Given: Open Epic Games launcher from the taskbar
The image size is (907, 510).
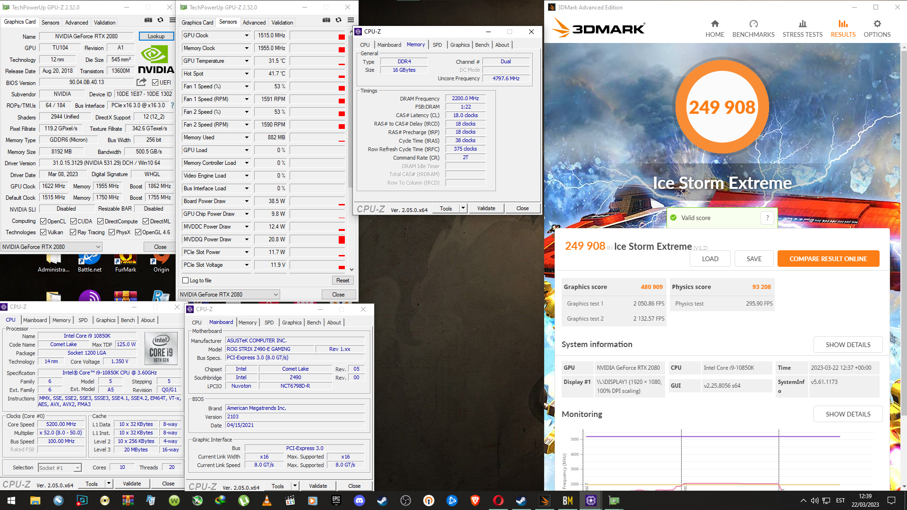Looking at the screenshot, I should click(336, 501).
